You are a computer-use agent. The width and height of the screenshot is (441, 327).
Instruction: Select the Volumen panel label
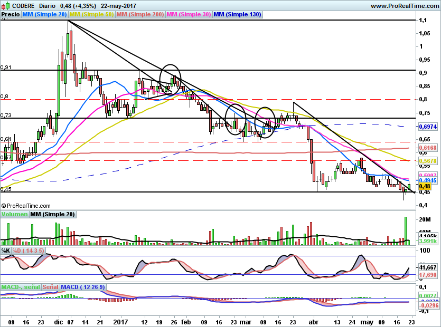[x=15, y=214]
